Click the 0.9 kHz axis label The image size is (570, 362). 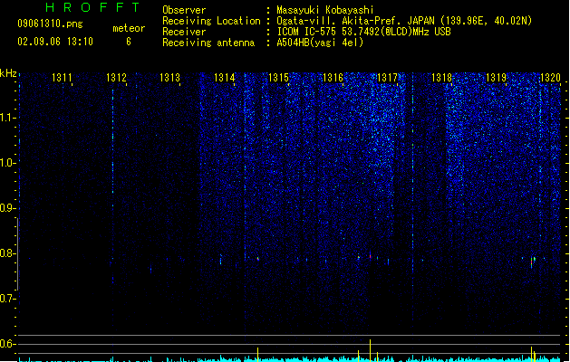tap(7, 208)
